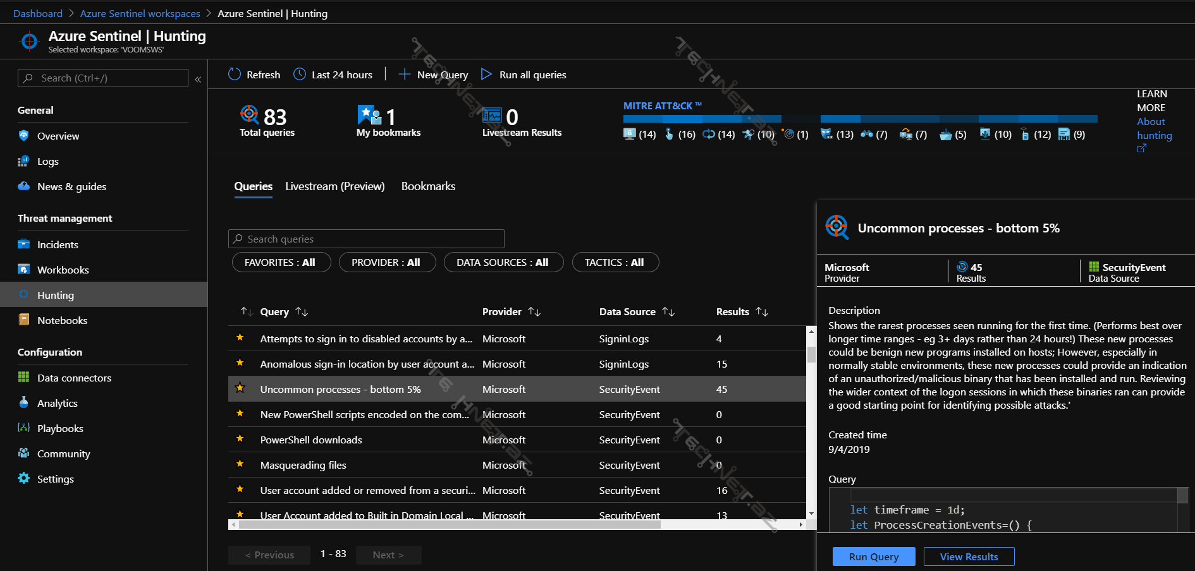
Task: Click the Workbooks icon in Threat management
Action: click(24, 270)
